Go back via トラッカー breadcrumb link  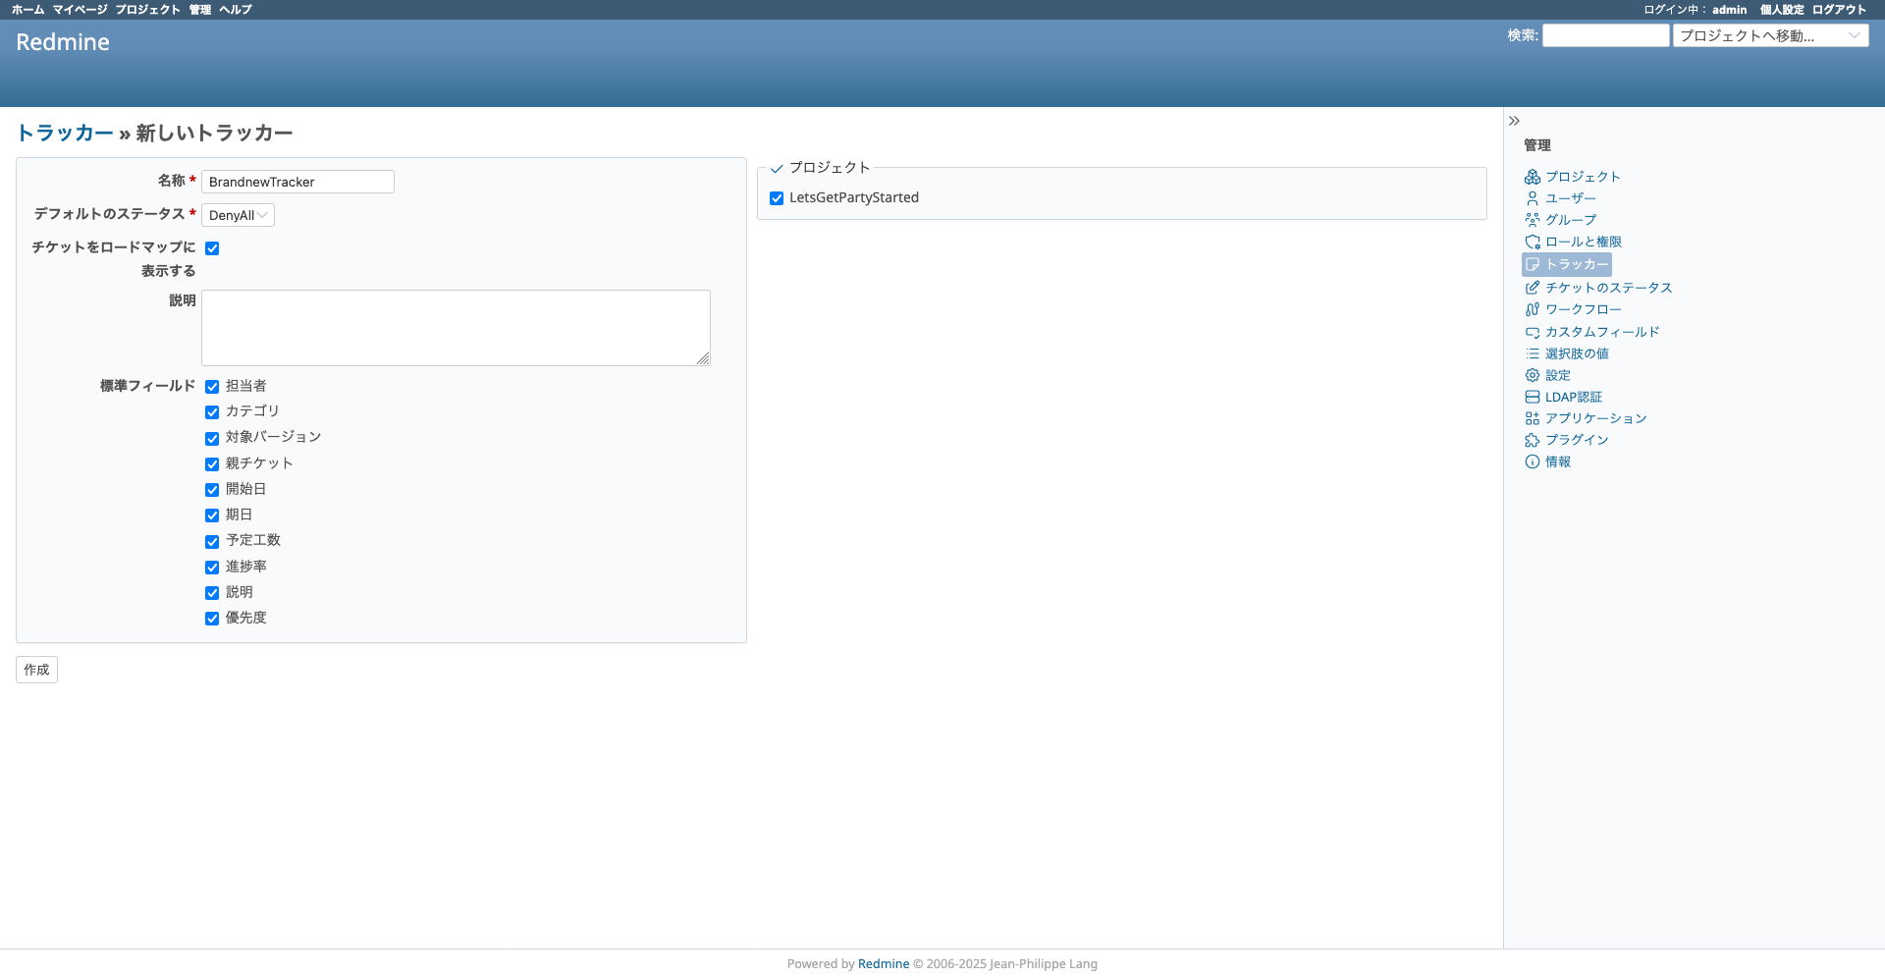click(x=65, y=134)
